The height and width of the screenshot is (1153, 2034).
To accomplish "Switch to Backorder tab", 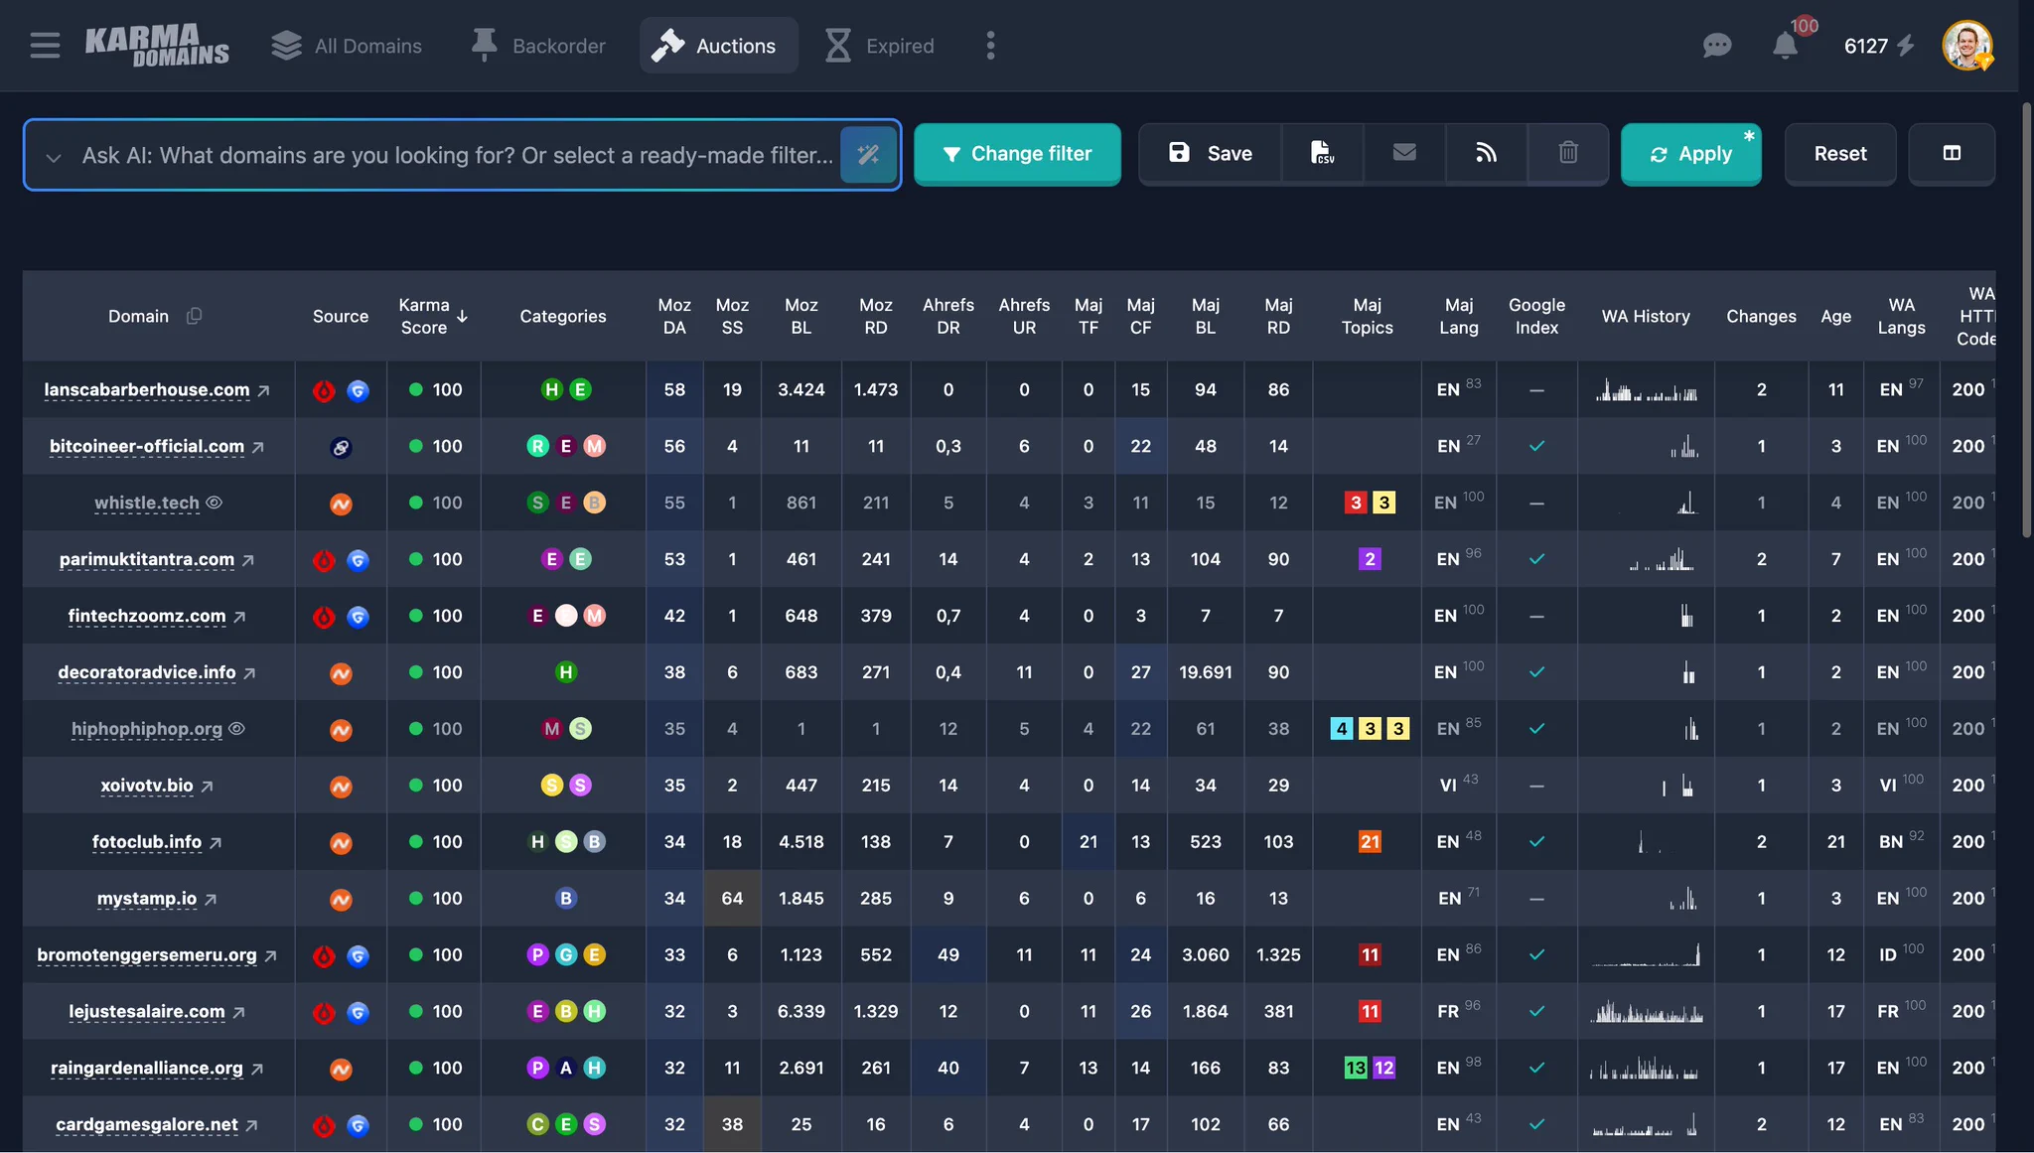I will [538, 46].
